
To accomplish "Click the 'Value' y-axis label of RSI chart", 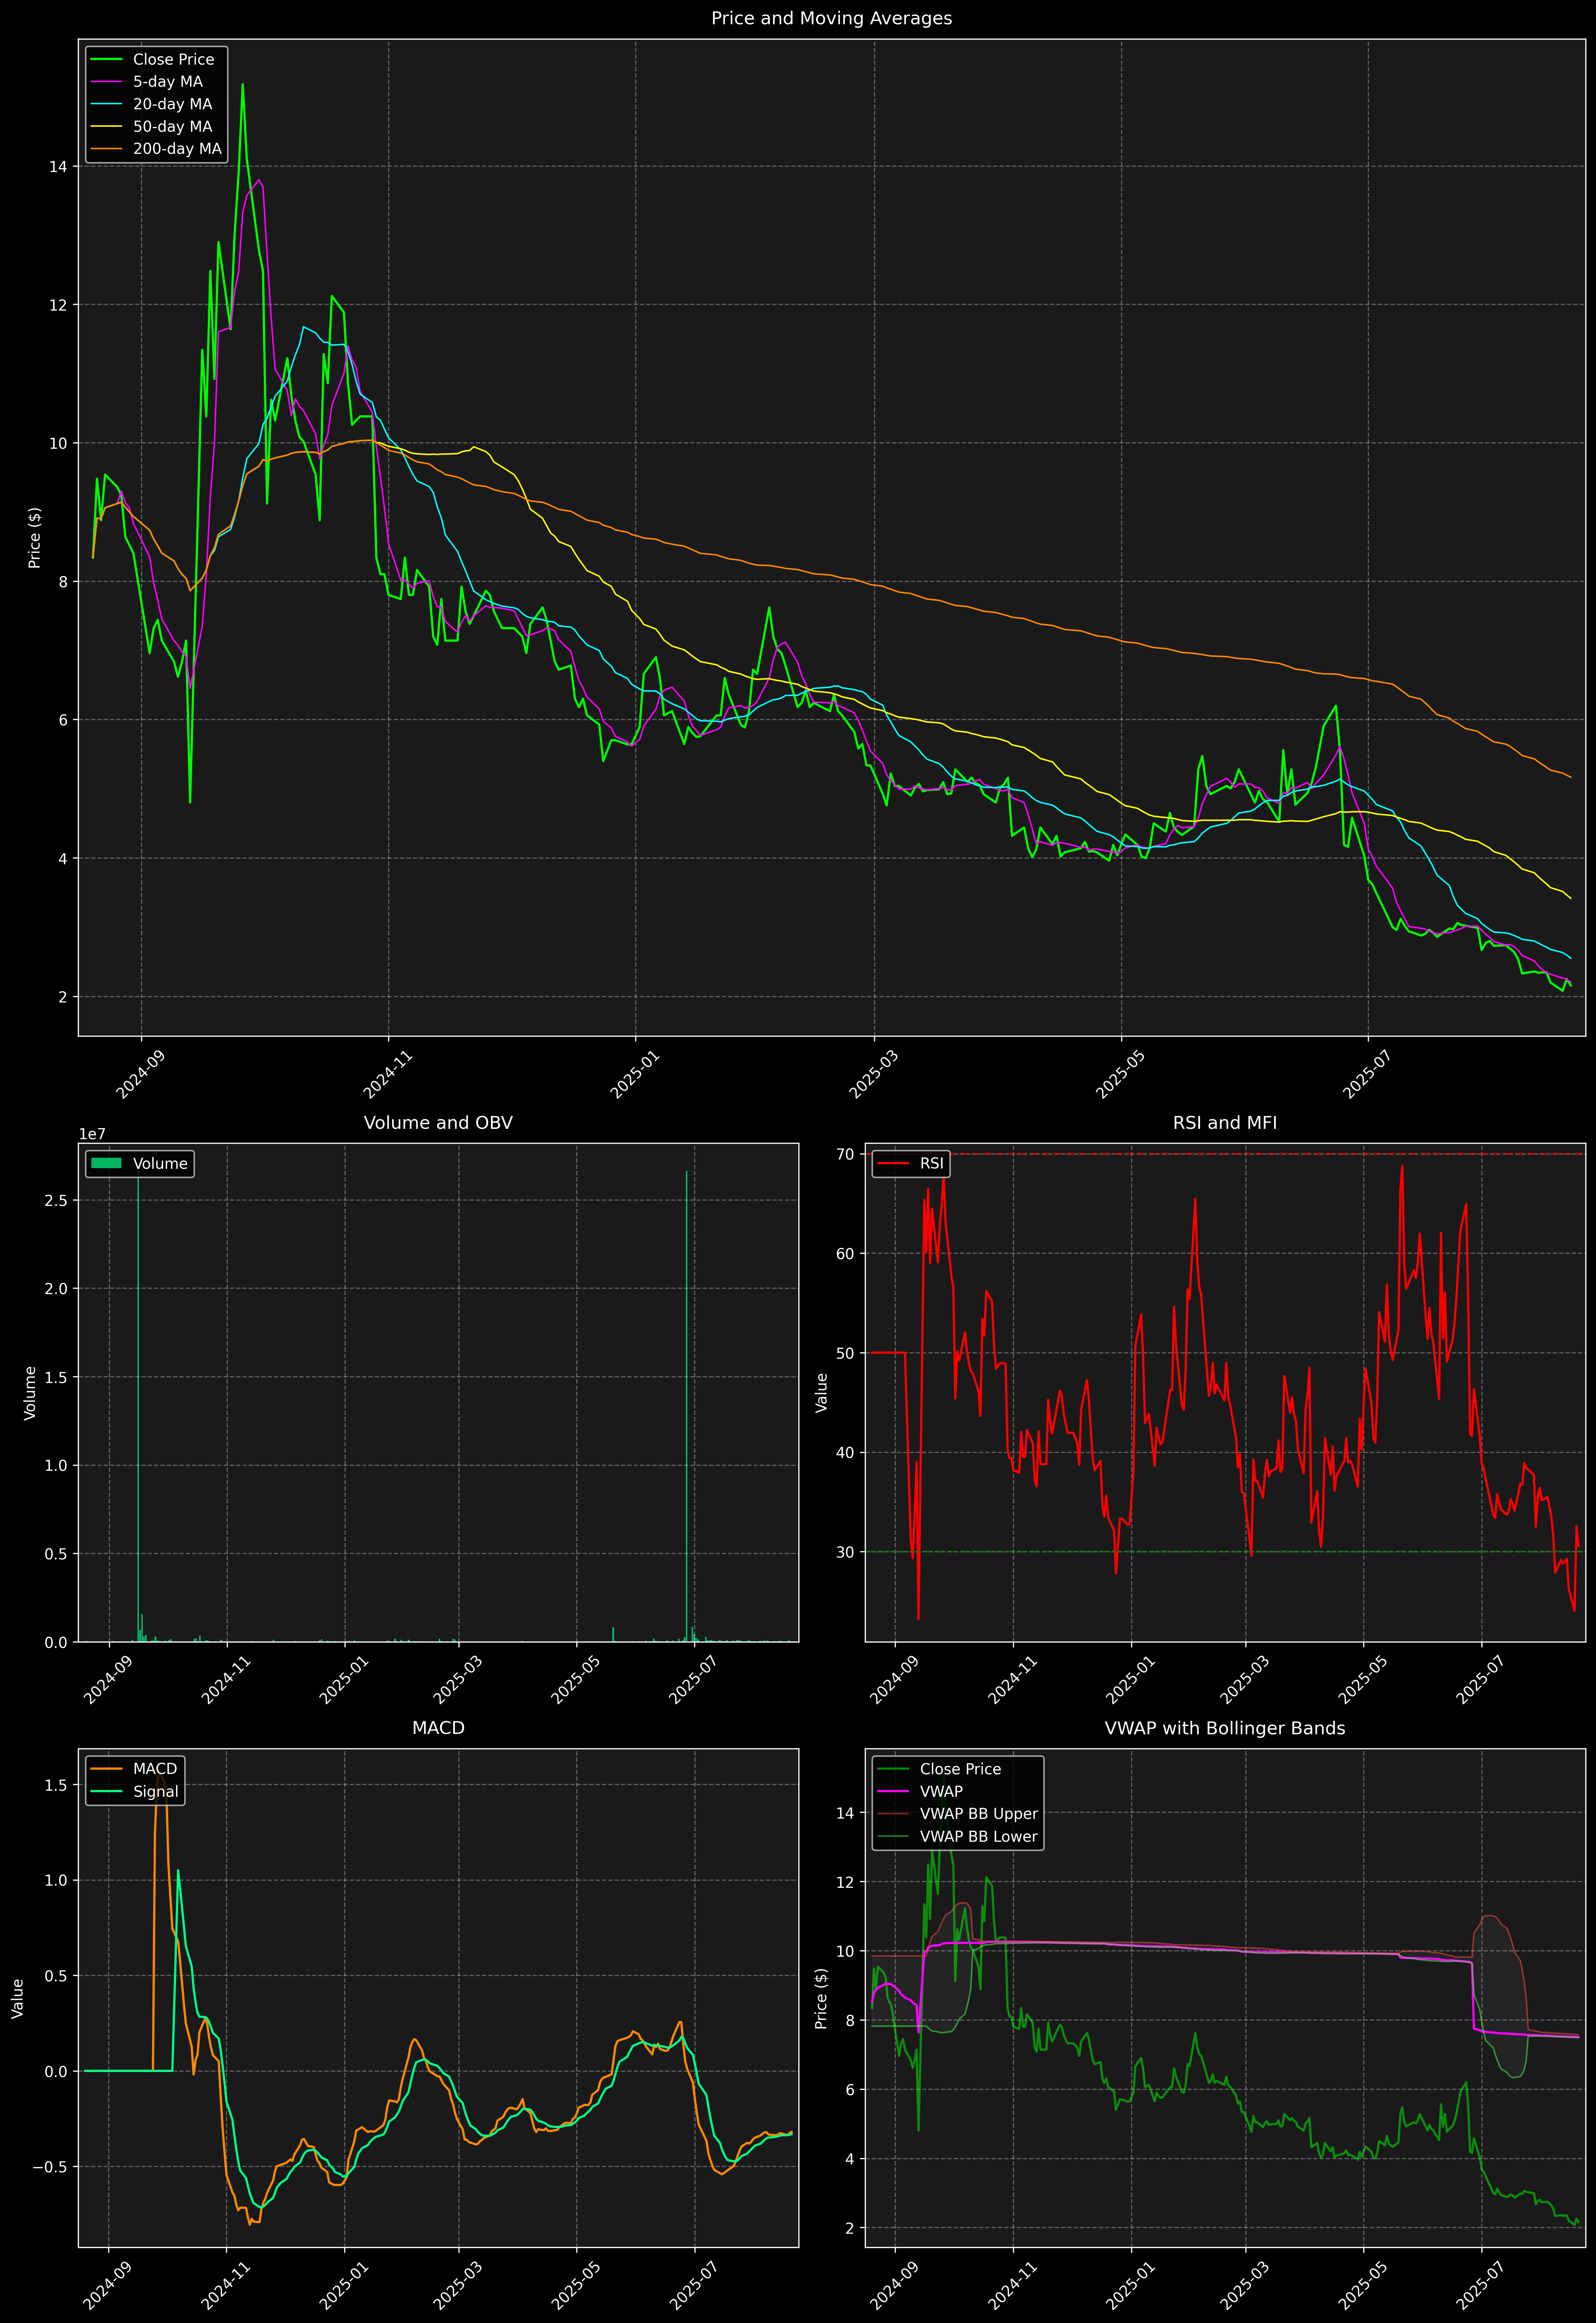I will tap(822, 1392).
